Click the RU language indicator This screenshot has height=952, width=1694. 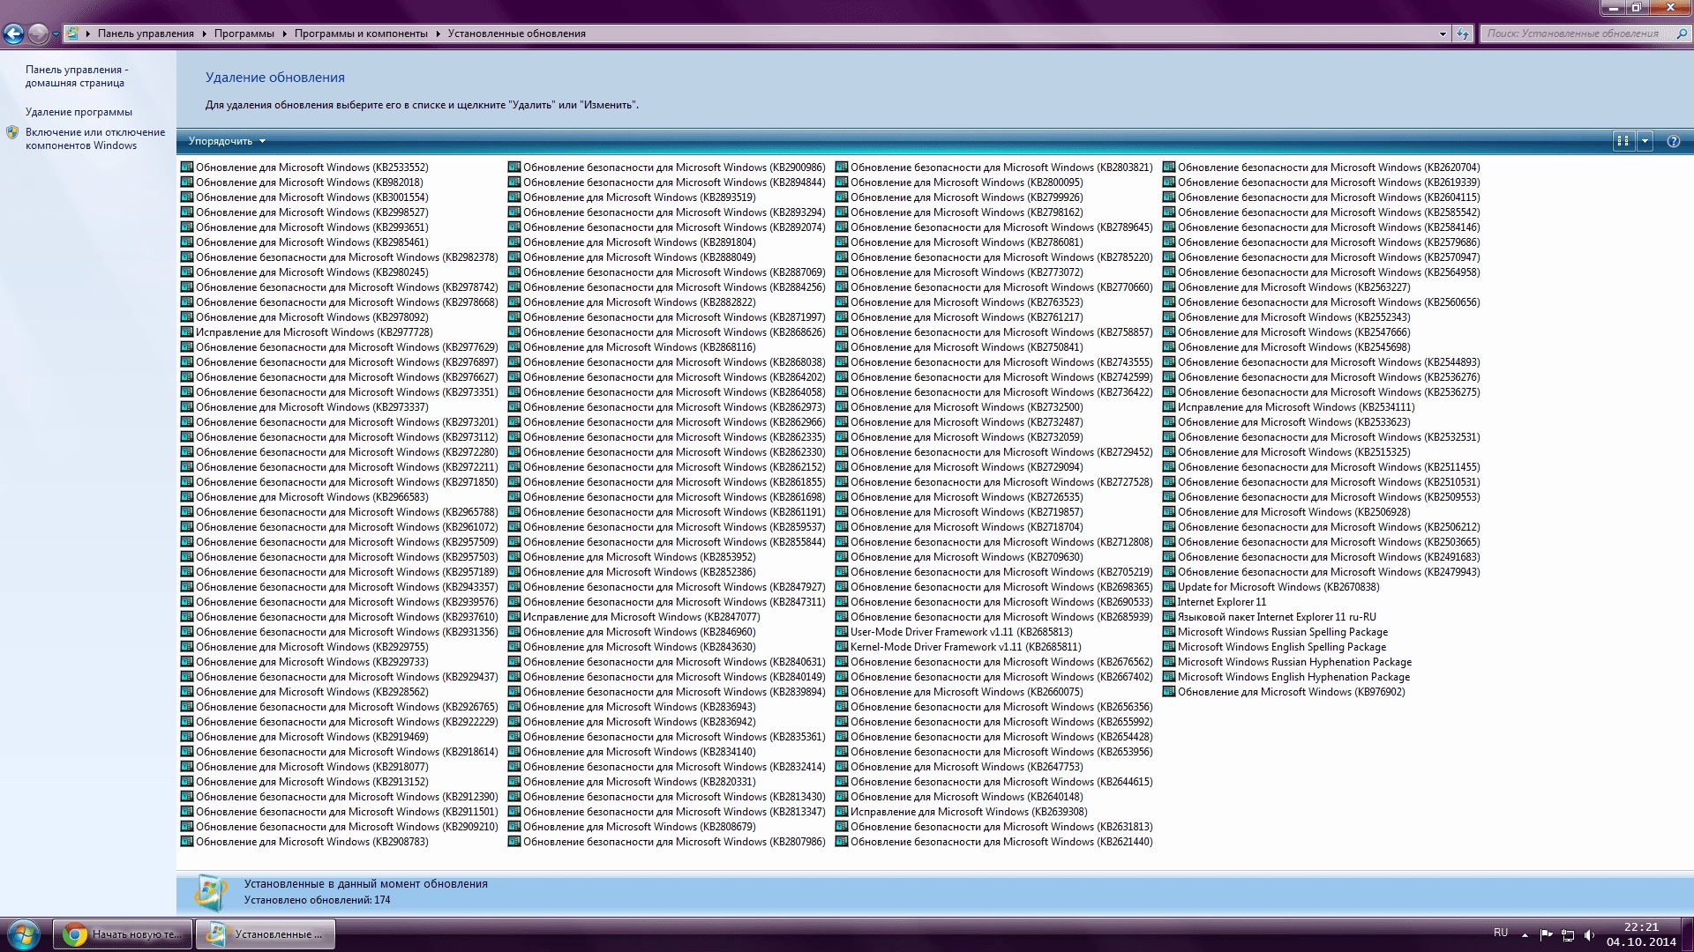[1501, 933]
